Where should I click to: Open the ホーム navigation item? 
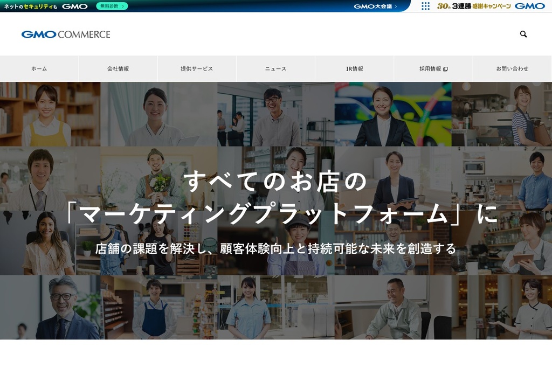39,68
